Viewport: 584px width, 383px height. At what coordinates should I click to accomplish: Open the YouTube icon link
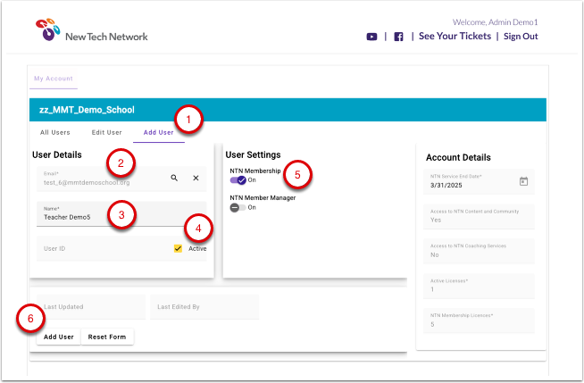coord(371,37)
